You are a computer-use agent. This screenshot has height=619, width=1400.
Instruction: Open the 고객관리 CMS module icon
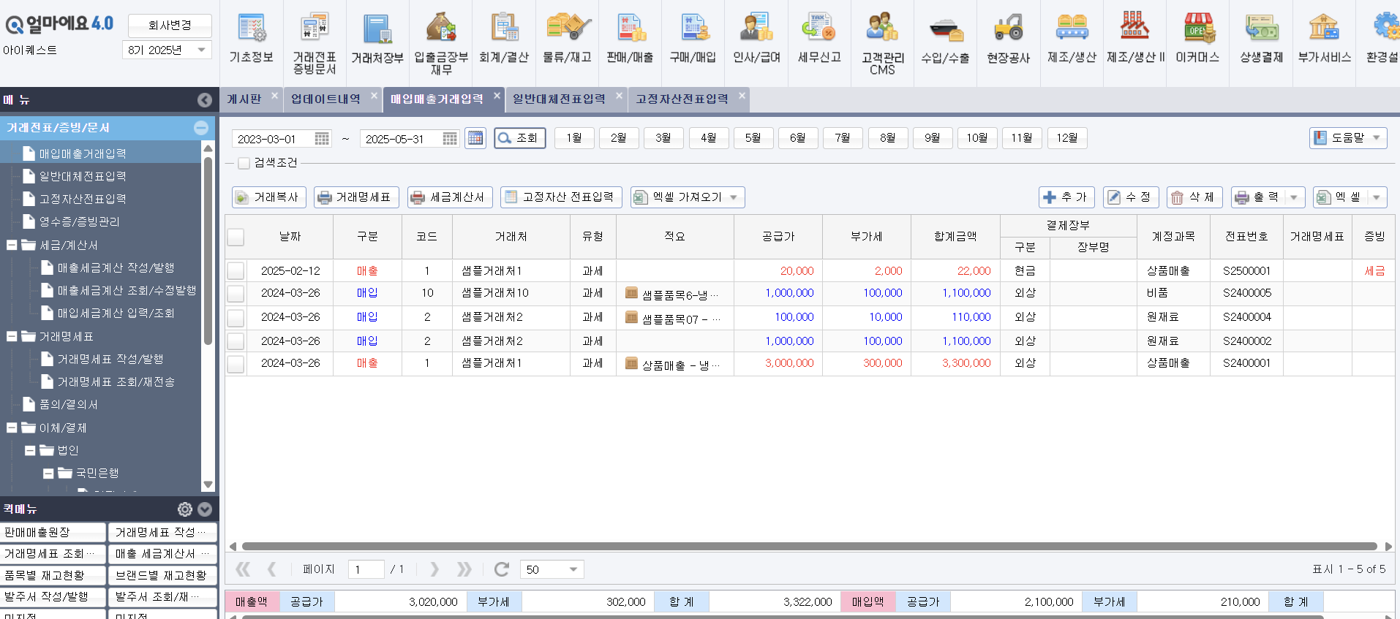(x=883, y=42)
